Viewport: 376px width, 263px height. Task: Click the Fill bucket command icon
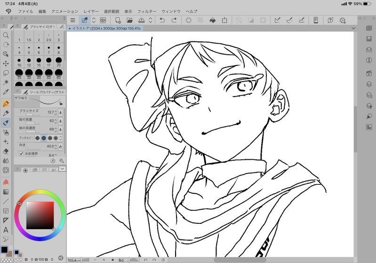click(x=212, y=20)
